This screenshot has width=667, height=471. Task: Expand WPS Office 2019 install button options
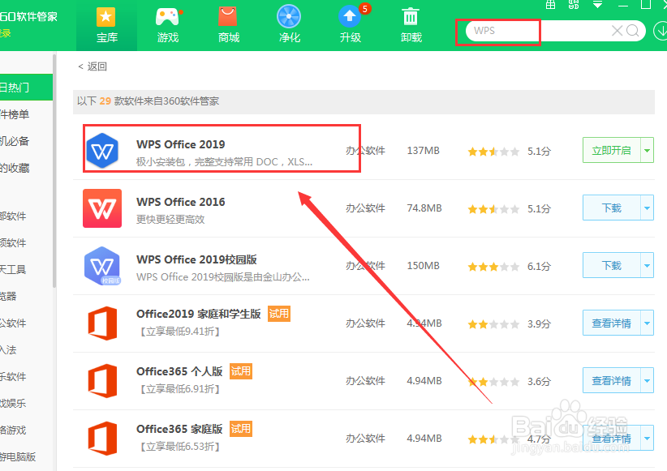647,150
